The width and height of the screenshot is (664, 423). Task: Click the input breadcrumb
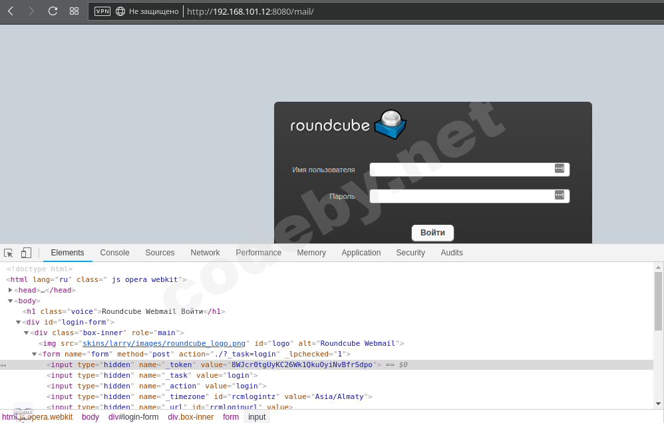257,417
